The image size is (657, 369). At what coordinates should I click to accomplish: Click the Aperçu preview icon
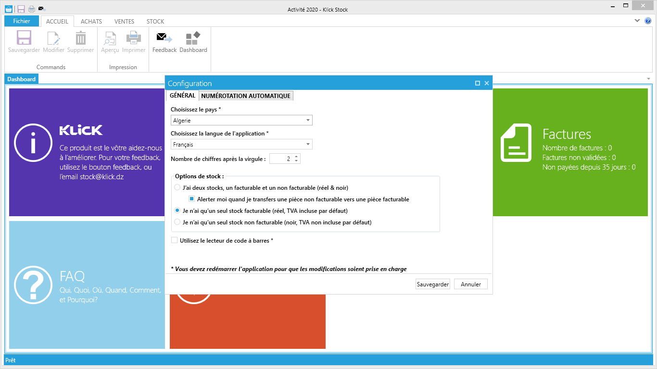tap(110, 38)
